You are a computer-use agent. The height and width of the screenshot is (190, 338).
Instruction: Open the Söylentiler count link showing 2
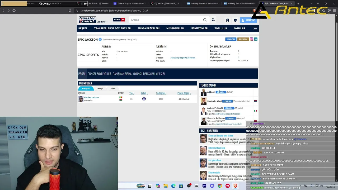click(239, 57)
